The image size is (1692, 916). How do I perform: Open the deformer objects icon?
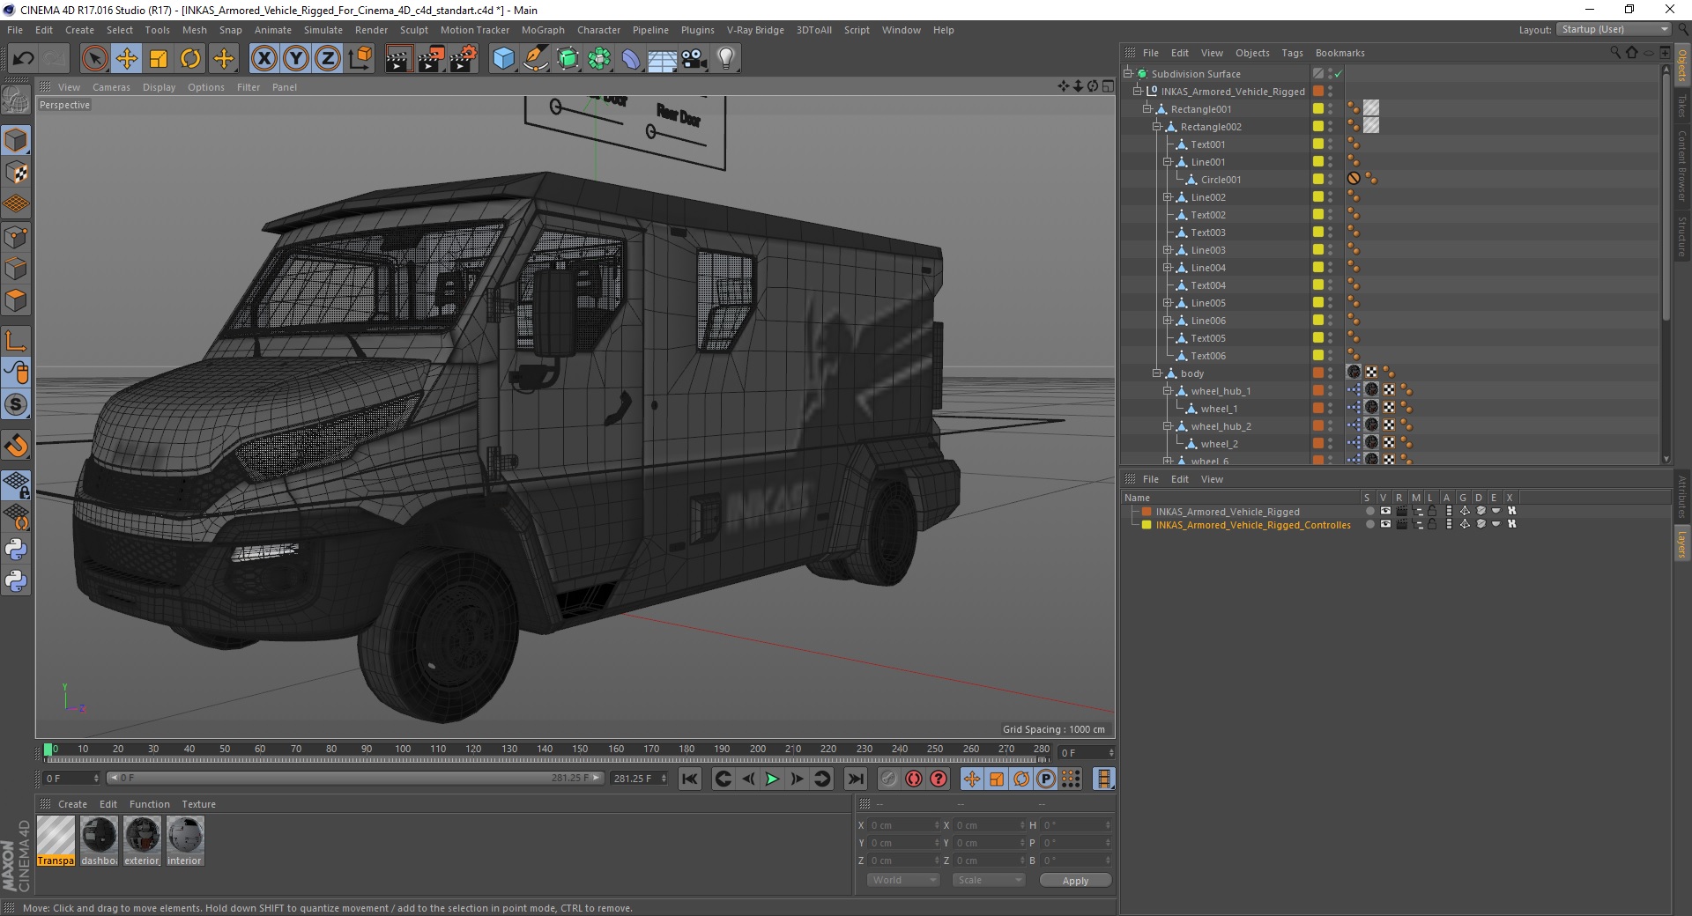(631, 59)
